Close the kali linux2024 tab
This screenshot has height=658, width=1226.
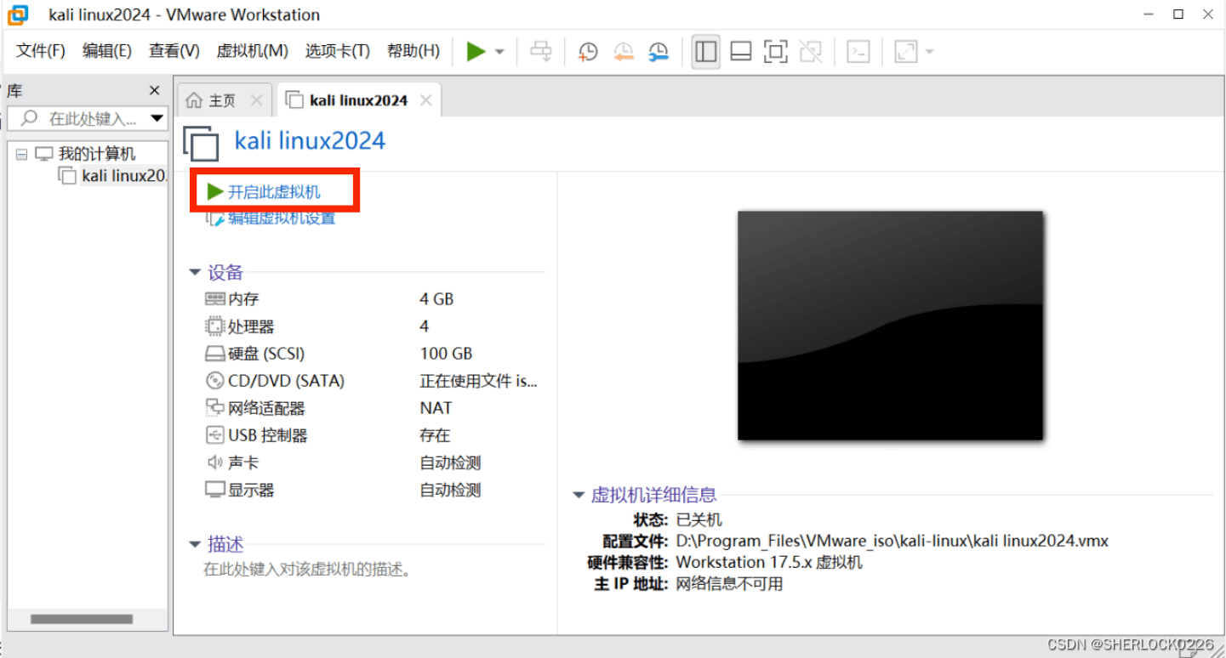[426, 100]
